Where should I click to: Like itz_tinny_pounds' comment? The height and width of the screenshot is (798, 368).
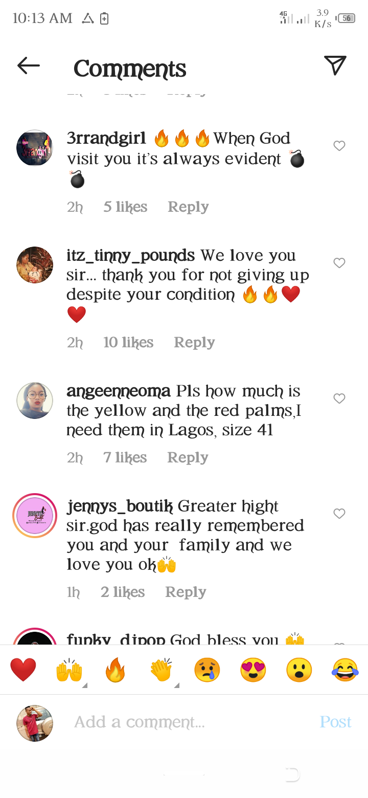point(339,263)
